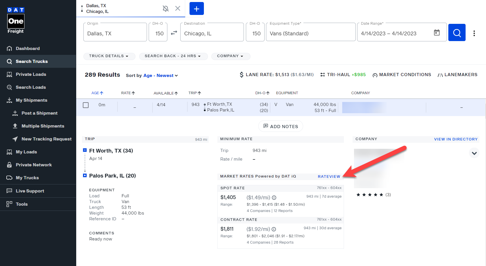486x266 pixels.
Task: Expand the Search Back 24 Hrs dropdown
Action: click(173, 56)
